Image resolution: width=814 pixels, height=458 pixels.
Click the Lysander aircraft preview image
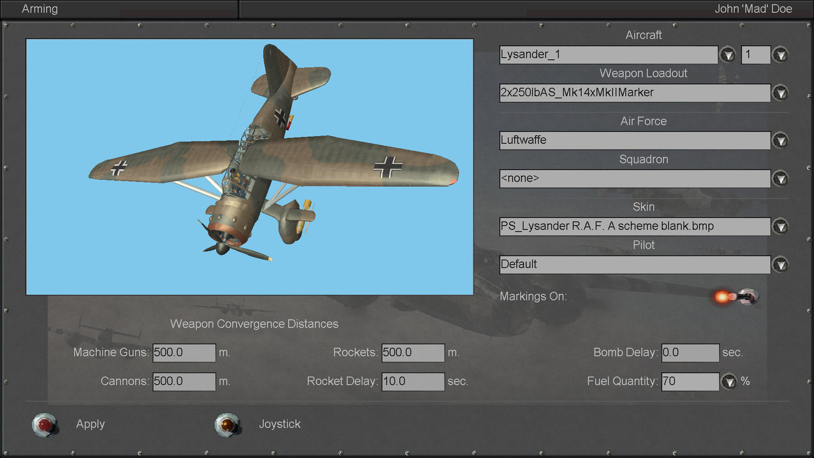[250, 167]
